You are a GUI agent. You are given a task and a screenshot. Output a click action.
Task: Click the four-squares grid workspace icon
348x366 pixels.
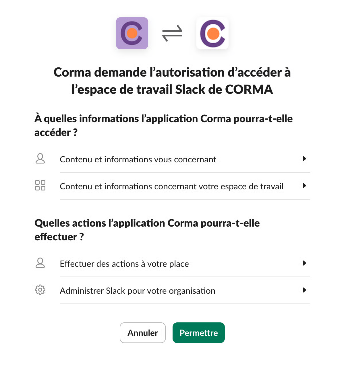tap(40, 185)
